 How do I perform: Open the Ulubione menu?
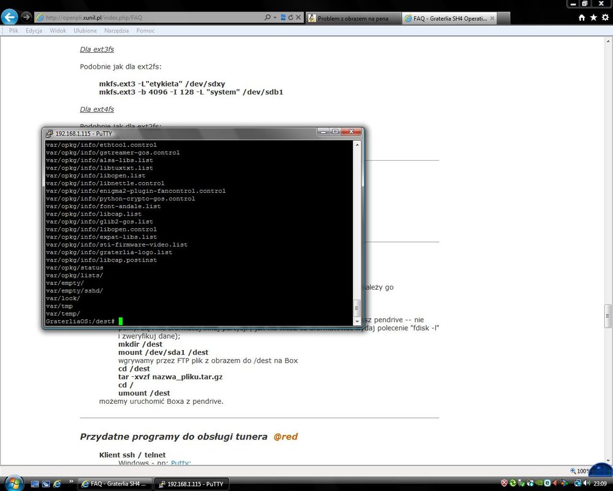(x=85, y=31)
